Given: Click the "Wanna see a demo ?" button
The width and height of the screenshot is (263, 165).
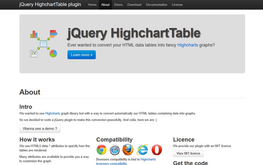Looking at the screenshot, I should (40, 128).
